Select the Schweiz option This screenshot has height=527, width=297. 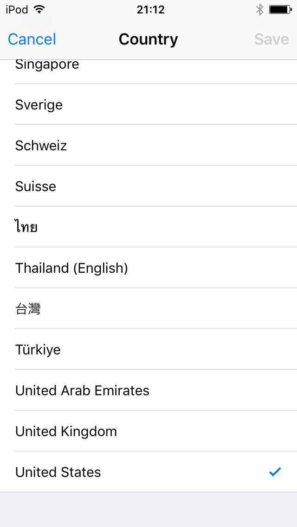coord(41,146)
